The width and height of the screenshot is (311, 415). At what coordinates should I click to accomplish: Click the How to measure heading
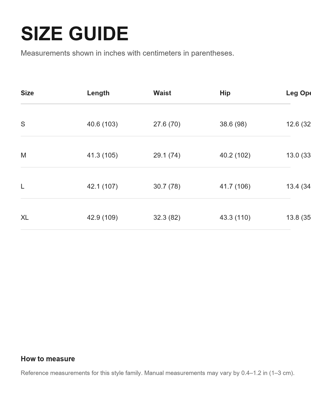click(48, 359)
